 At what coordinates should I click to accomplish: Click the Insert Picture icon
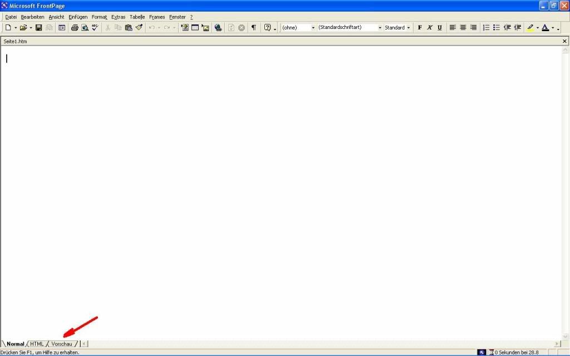(x=205, y=28)
